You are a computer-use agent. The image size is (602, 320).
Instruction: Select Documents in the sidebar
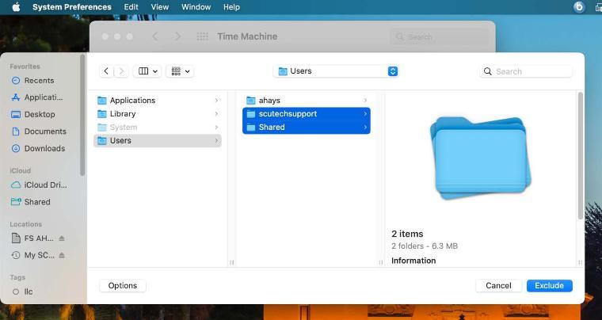point(39,131)
